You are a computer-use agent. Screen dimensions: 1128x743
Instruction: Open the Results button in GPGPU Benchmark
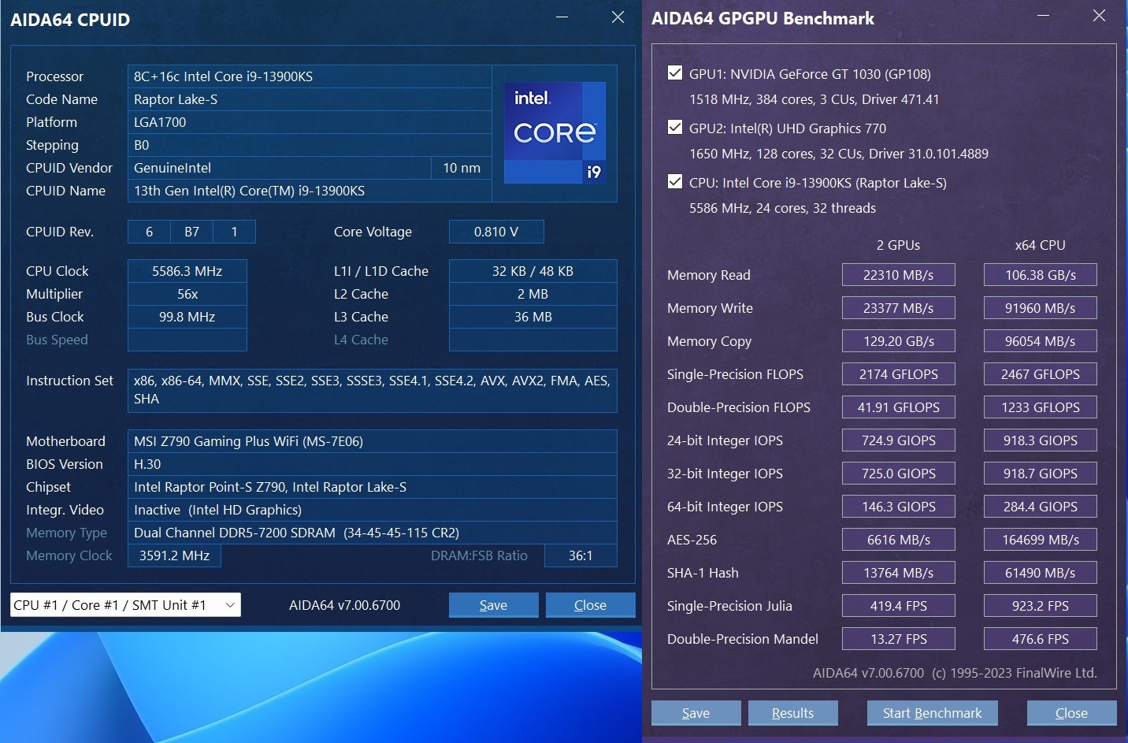(x=792, y=713)
